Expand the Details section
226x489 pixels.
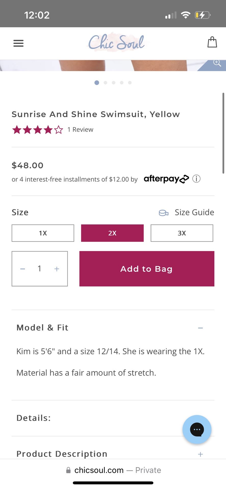[34, 418]
